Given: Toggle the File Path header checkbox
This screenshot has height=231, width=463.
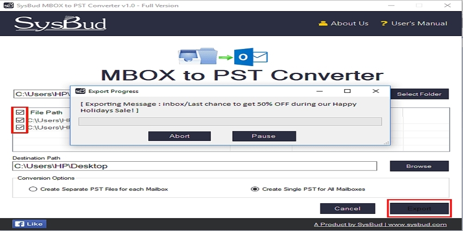Looking at the screenshot, I should [x=20, y=112].
